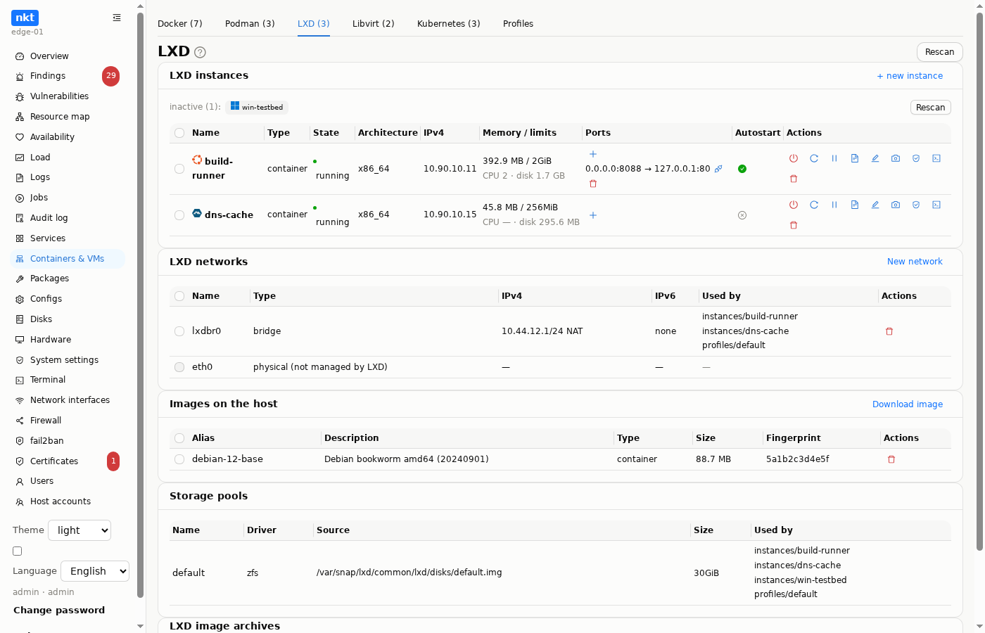985x633 pixels.
Task: Click the Download image link
Action: pos(908,404)
